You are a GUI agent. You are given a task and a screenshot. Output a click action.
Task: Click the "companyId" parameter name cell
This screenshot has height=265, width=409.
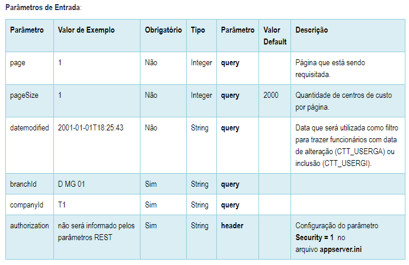tap(27, 205)
